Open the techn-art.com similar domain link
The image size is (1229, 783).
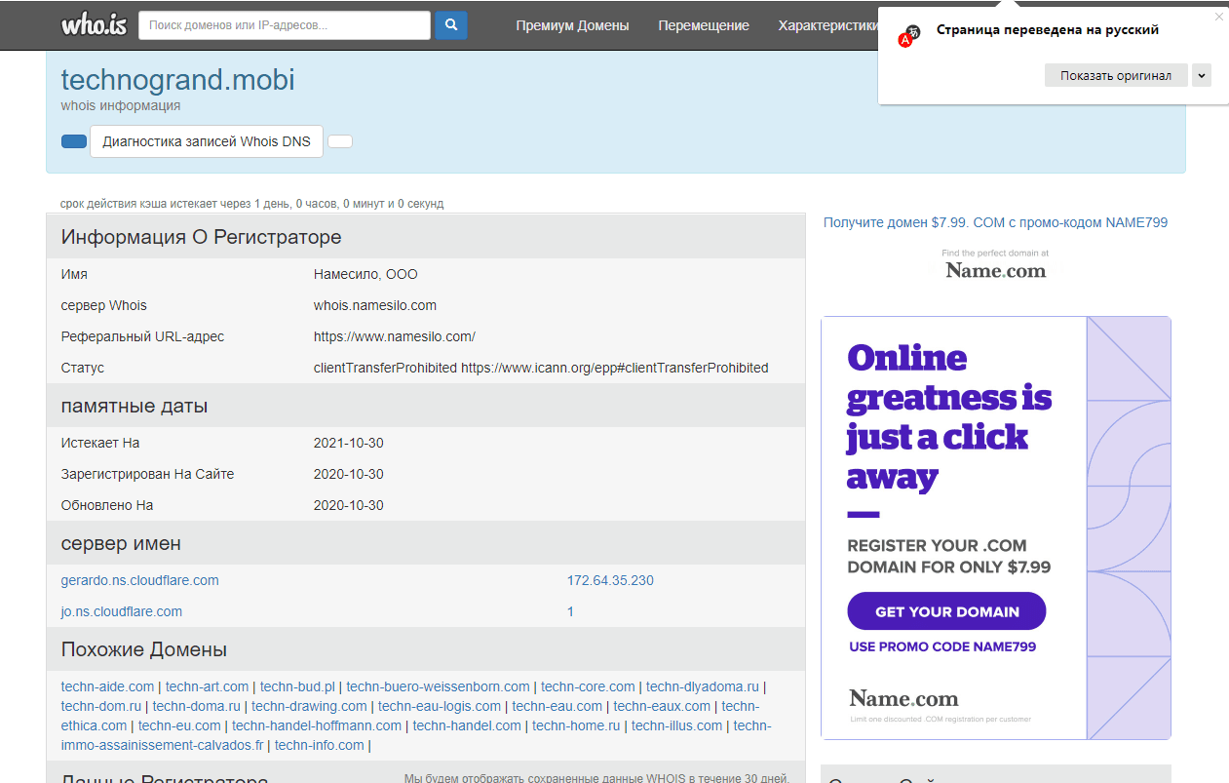click(x=207, y=686)
